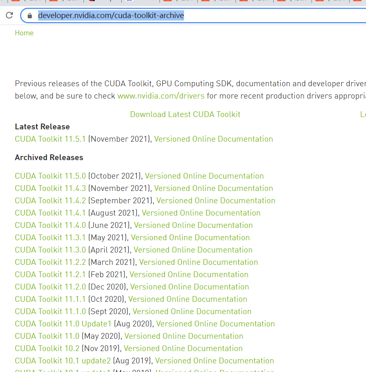This screenshot has width=366, height=372.
Task: View documentation for CUDA Toolkit 11.1.1
Action: click(188, 299)
